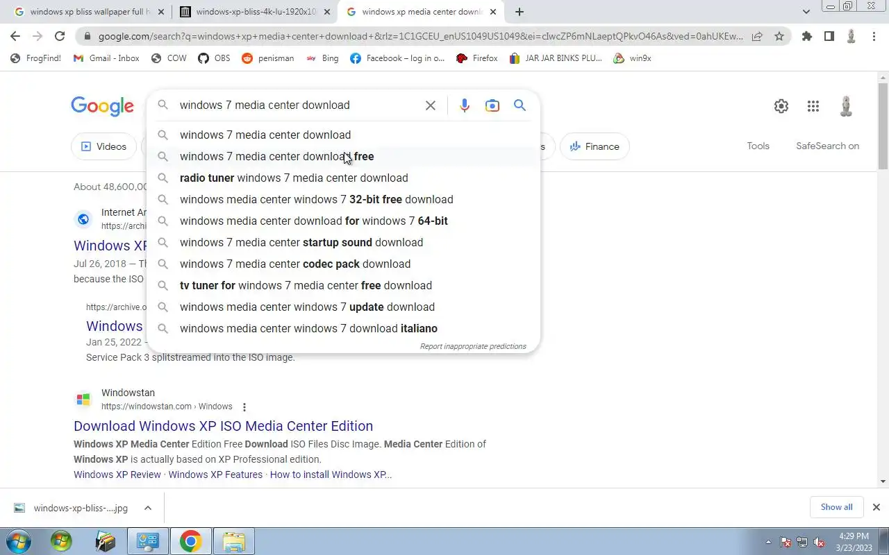This screenshot has width=889, height=555.
Task: Select the Videos search filter
Action: pos(104,146)
